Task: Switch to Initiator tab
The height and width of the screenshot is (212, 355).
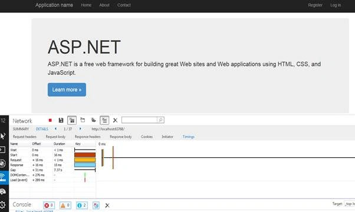Action: 167,137
